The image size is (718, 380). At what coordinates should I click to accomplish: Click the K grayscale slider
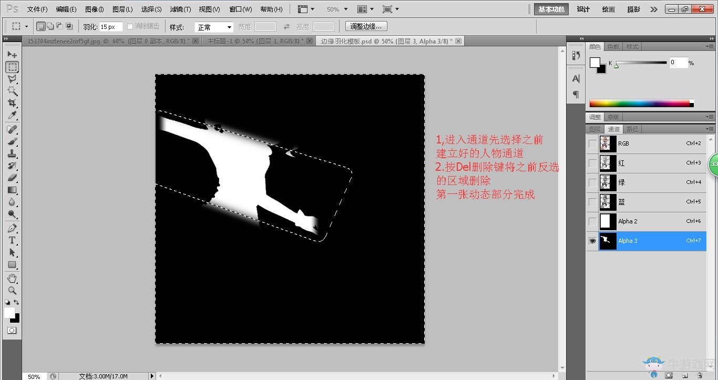click(641, 63)
